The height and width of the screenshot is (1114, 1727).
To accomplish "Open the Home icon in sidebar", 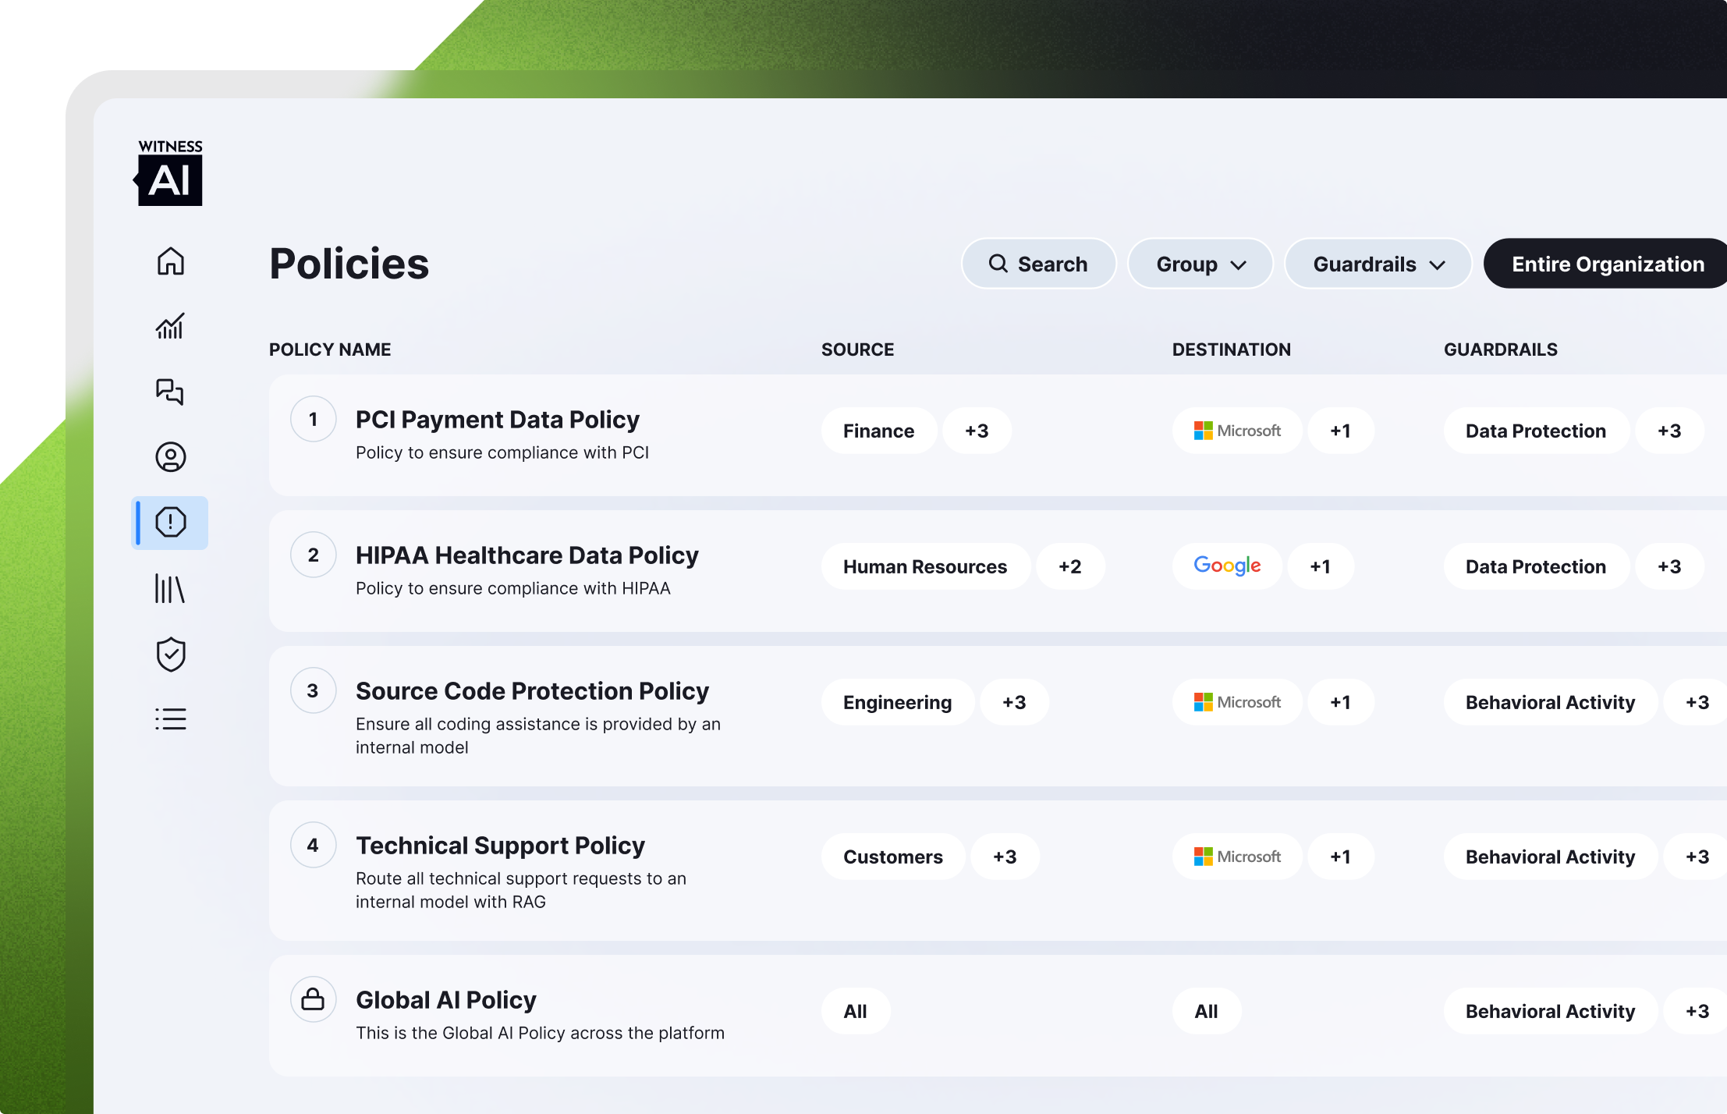I will (x=170, y=261).
